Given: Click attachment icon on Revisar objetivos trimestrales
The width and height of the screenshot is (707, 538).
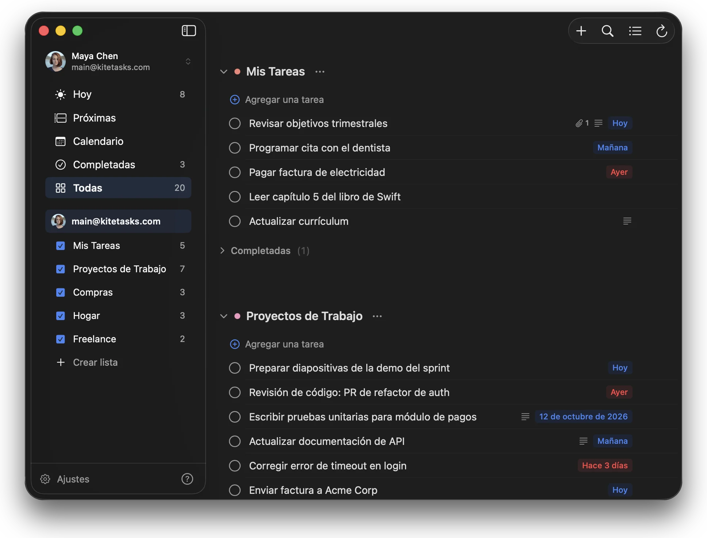Looking at the screenshot, I should pos(579,123).
